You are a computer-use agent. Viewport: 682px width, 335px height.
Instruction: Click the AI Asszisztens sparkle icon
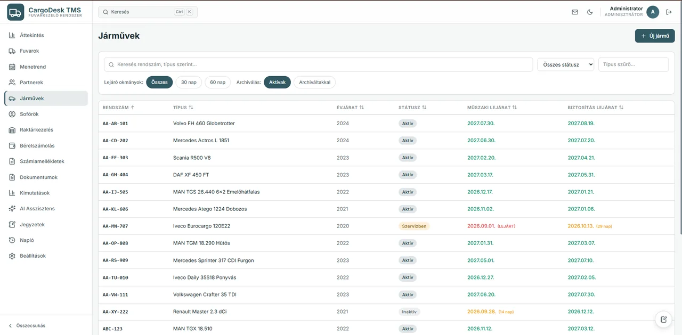(x=12, y=209)
